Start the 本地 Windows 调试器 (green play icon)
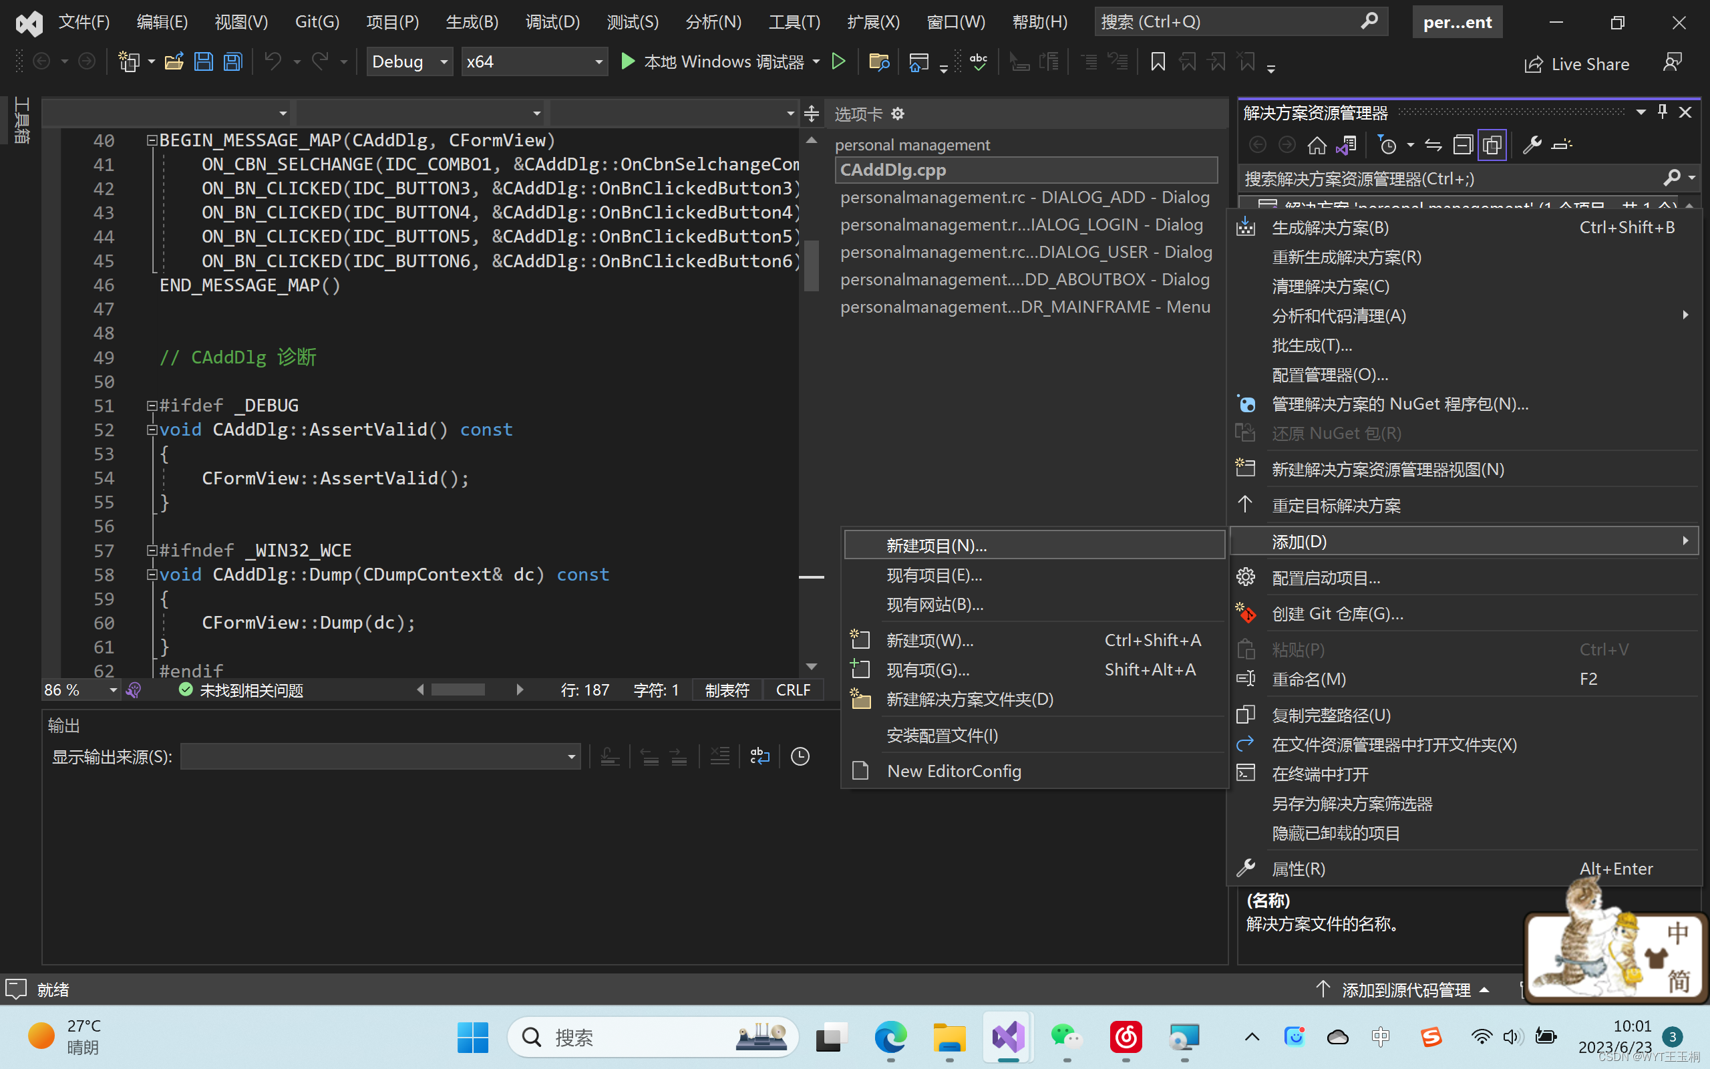The height and width of the screenshot is (1069, 1710). pos(627,61)
